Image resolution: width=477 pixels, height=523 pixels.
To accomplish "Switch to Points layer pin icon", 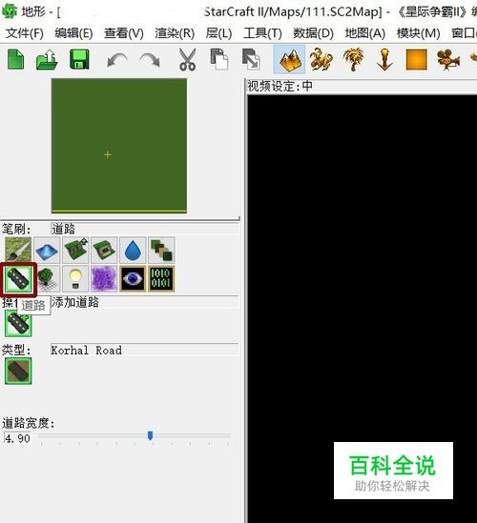I will pos(384,60).
